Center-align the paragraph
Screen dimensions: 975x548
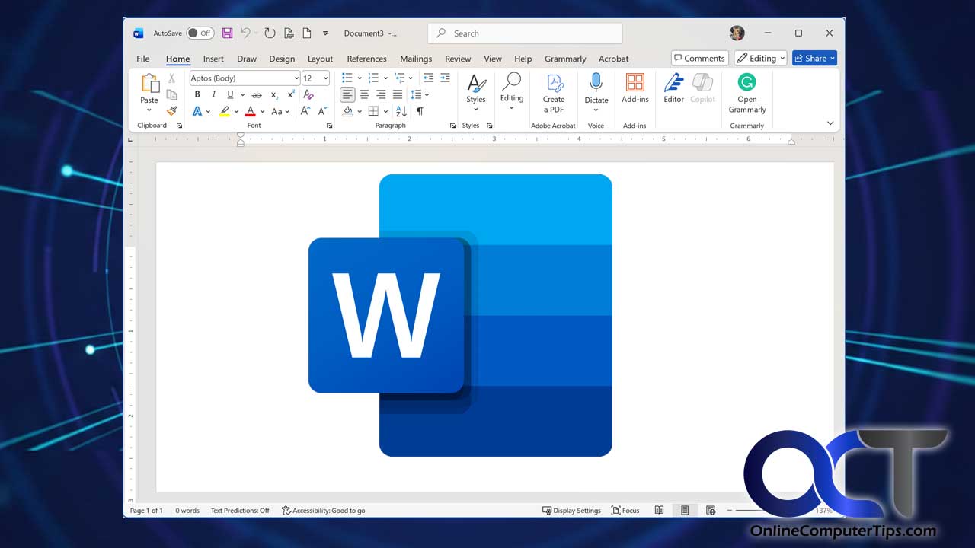pos(364,94)
